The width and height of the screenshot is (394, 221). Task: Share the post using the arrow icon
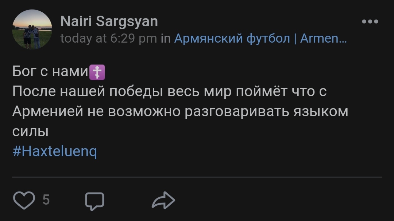[x=163, y=200]
